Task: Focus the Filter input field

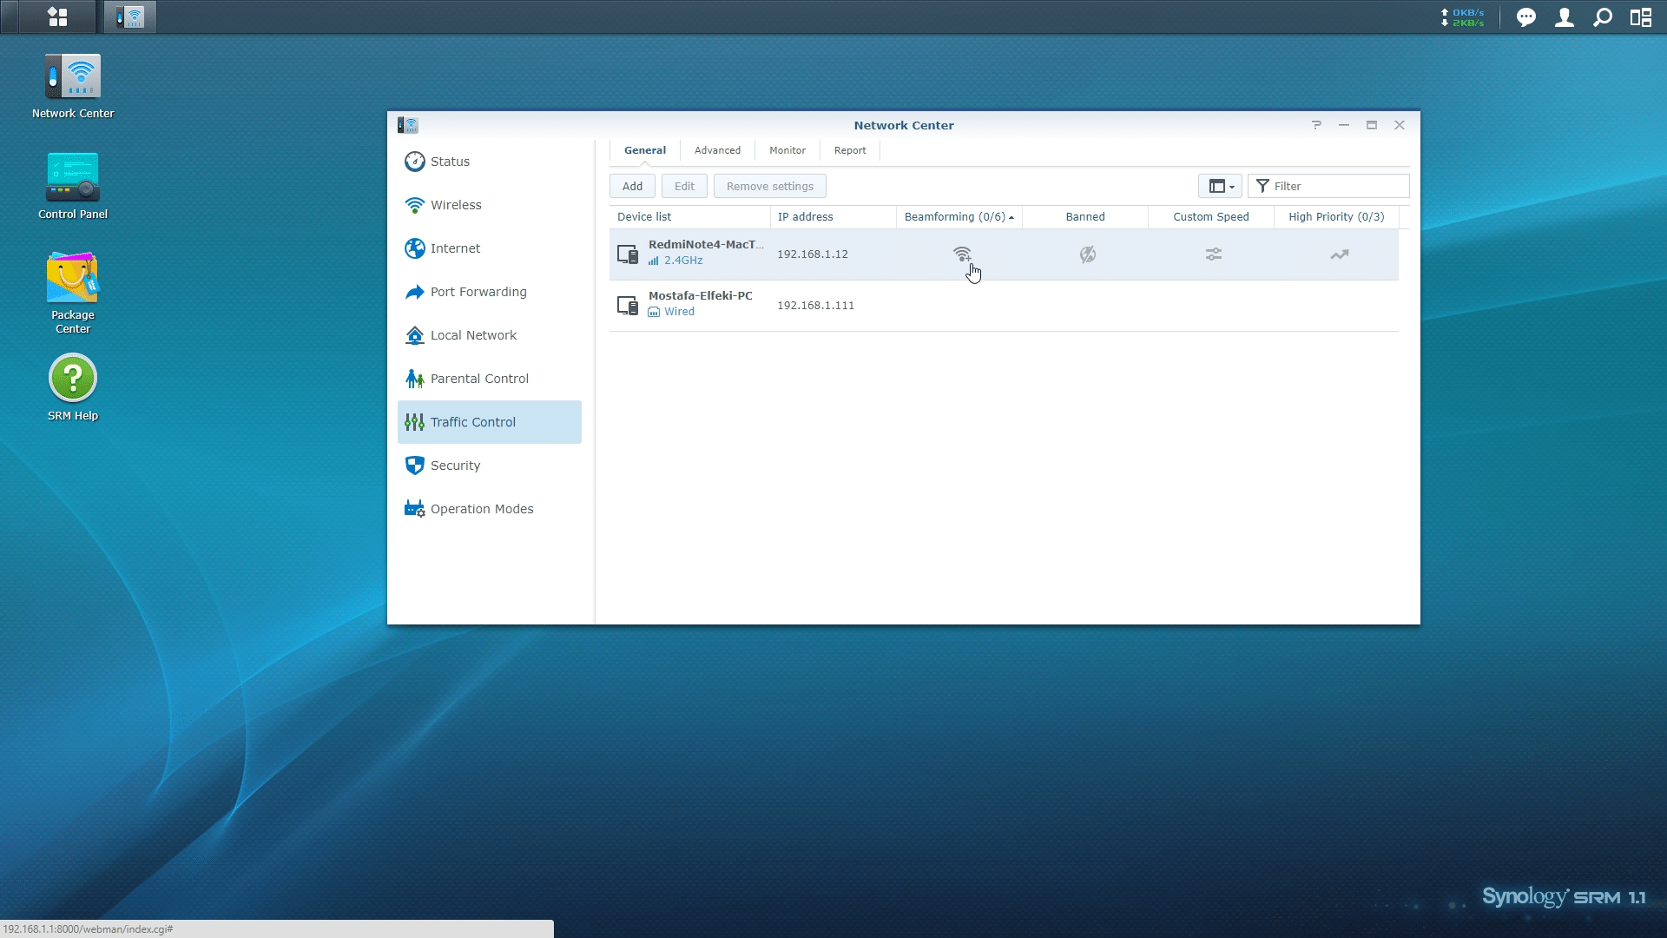Action: 1328,186
